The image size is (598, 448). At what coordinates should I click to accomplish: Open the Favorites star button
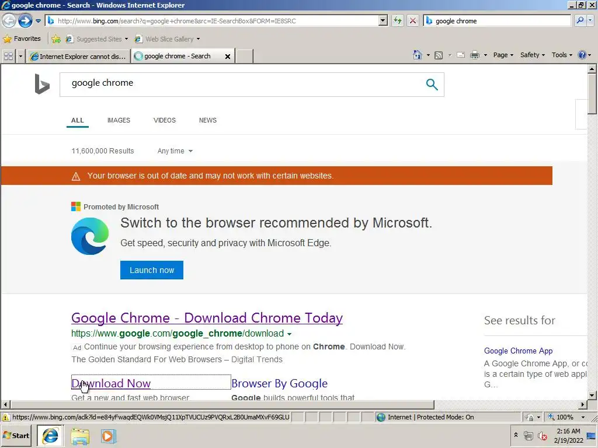coord(22,38)
